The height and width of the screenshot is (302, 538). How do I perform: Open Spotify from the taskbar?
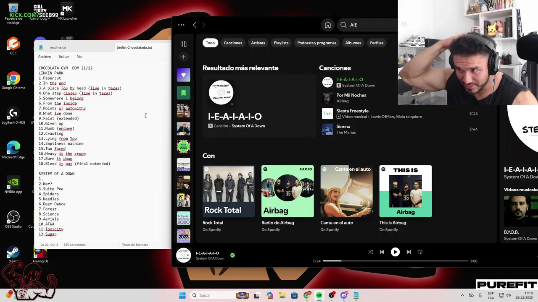tap(319, 295)
